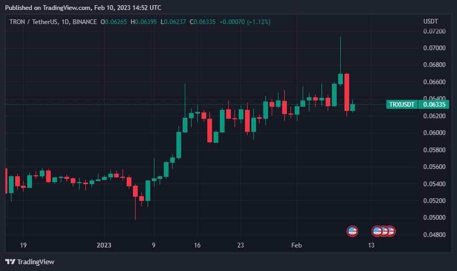Click the 0.07000 price axis label

pos(434,48)
